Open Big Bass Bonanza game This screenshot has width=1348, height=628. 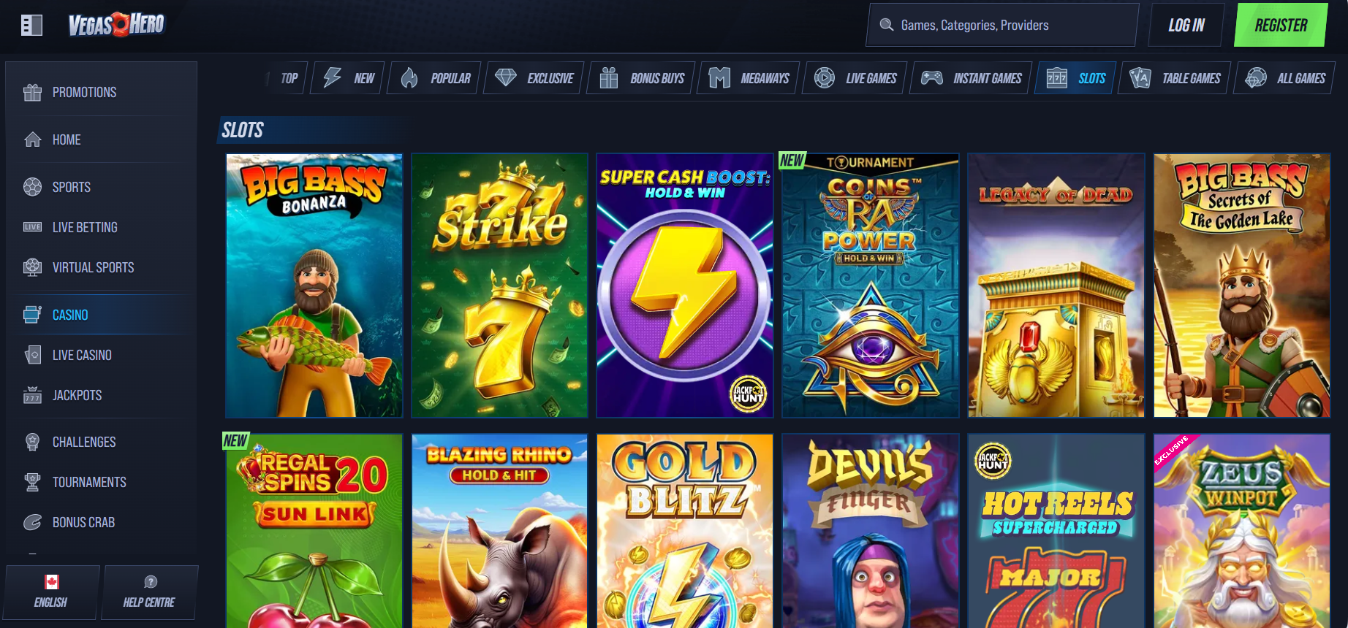(x=314, y=286)
